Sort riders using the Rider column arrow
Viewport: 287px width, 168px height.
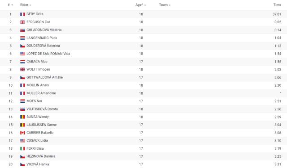tap(30, 5)
